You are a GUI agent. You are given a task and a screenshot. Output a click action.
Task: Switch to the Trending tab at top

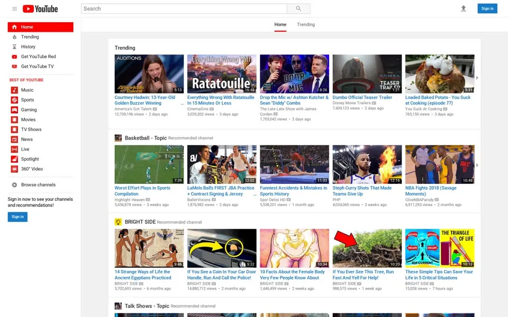[305, 25]
